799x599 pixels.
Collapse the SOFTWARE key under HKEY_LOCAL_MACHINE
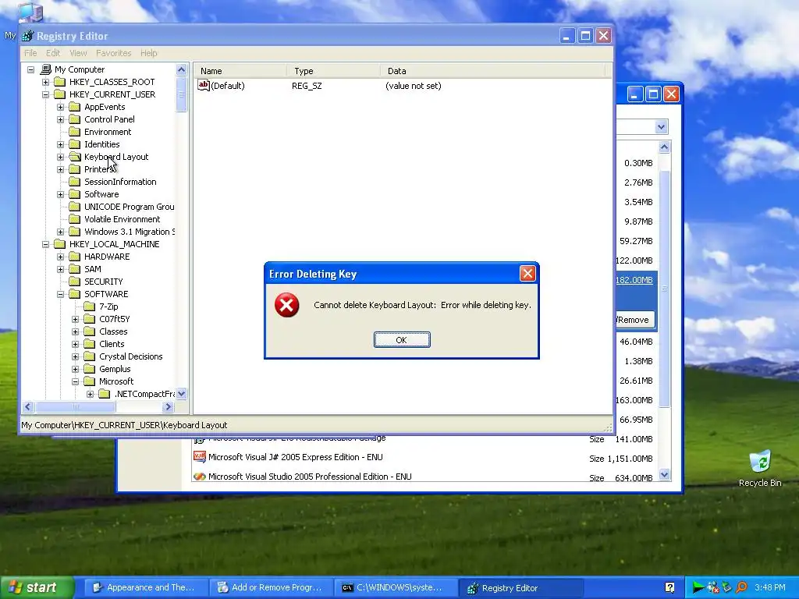60,294
